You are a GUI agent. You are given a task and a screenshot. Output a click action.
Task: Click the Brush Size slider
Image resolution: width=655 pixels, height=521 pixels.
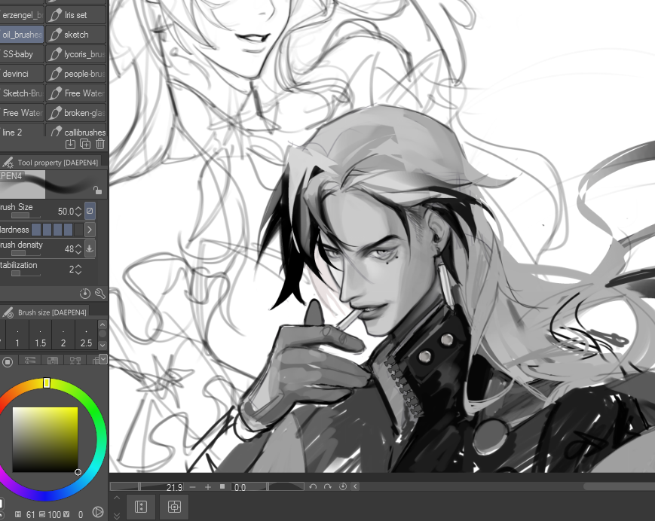point(26,215)
